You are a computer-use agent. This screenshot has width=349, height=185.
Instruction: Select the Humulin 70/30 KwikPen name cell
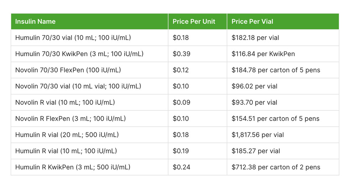pyautogui.click(x=79, y=54)
